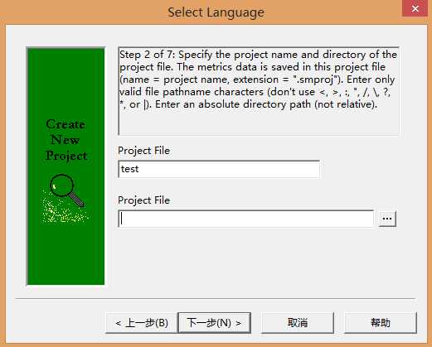432x347 pixels.
Task: Return to previous step with 上一步(B)
Action: click(141, 323)
